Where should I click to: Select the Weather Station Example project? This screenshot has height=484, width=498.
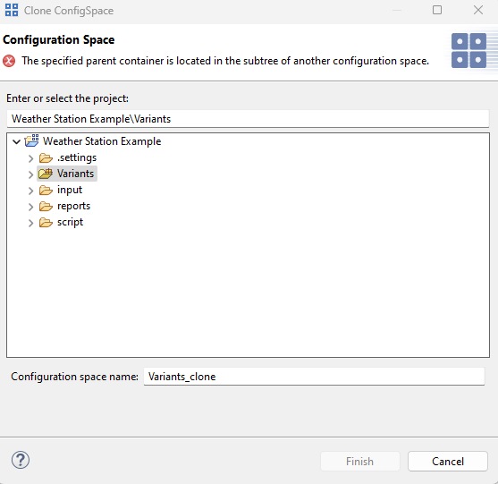[x=102, y=141]
